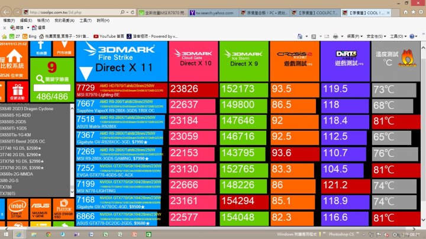Expand dropdown beside the convert toolbar button
The height and width of the screenshot is (239, 426).
pyautogui.click(x=28, y=27)
